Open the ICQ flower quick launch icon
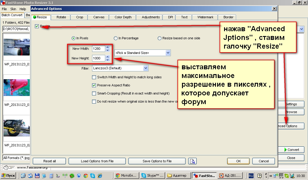This screenshot has height=180, width=308. (x=72, y=176)
